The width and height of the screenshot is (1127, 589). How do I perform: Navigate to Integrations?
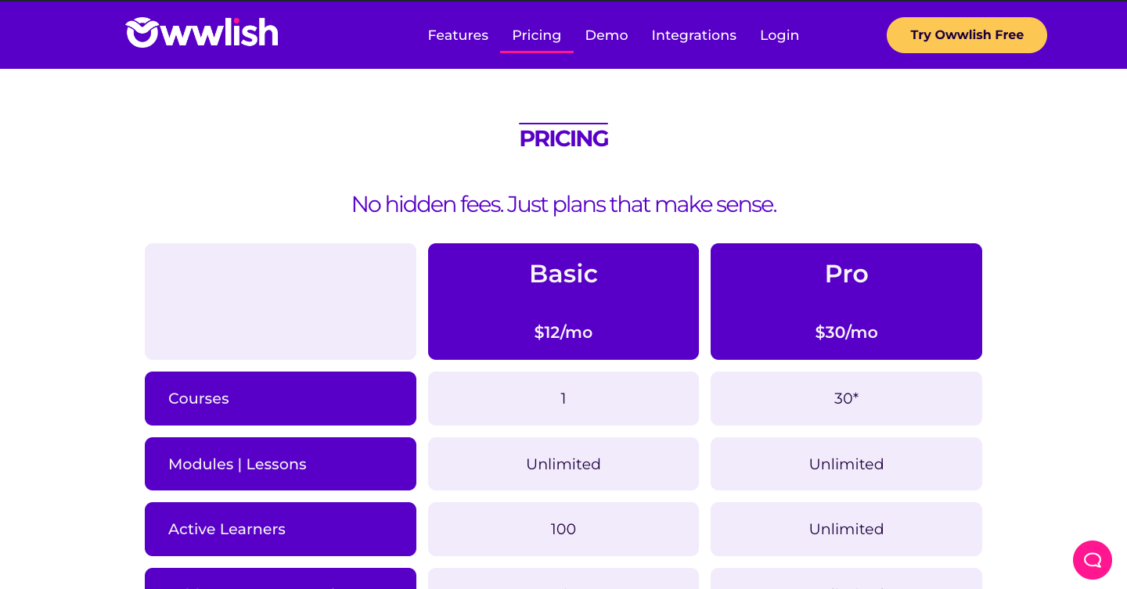[693, 35]
